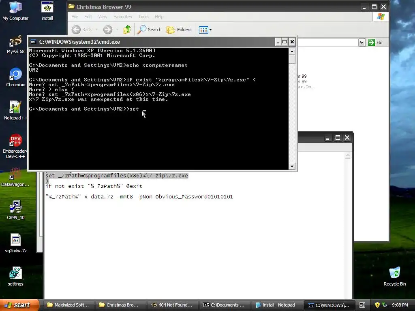
Task: Click the cmd.exe title bar icon
Action: click(x=33, y=42)
